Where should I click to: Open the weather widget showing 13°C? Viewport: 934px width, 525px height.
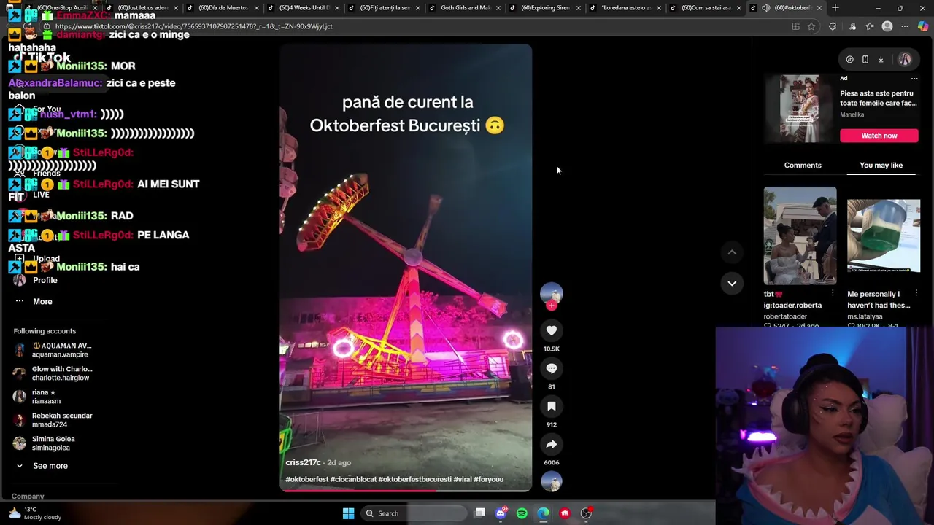pyautogui.click(x=35, y=513)
